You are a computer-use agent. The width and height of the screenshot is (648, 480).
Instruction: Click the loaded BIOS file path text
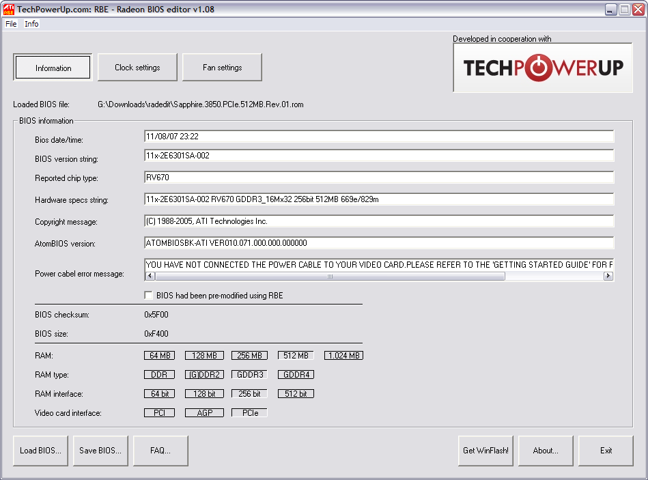coord(201,104)
